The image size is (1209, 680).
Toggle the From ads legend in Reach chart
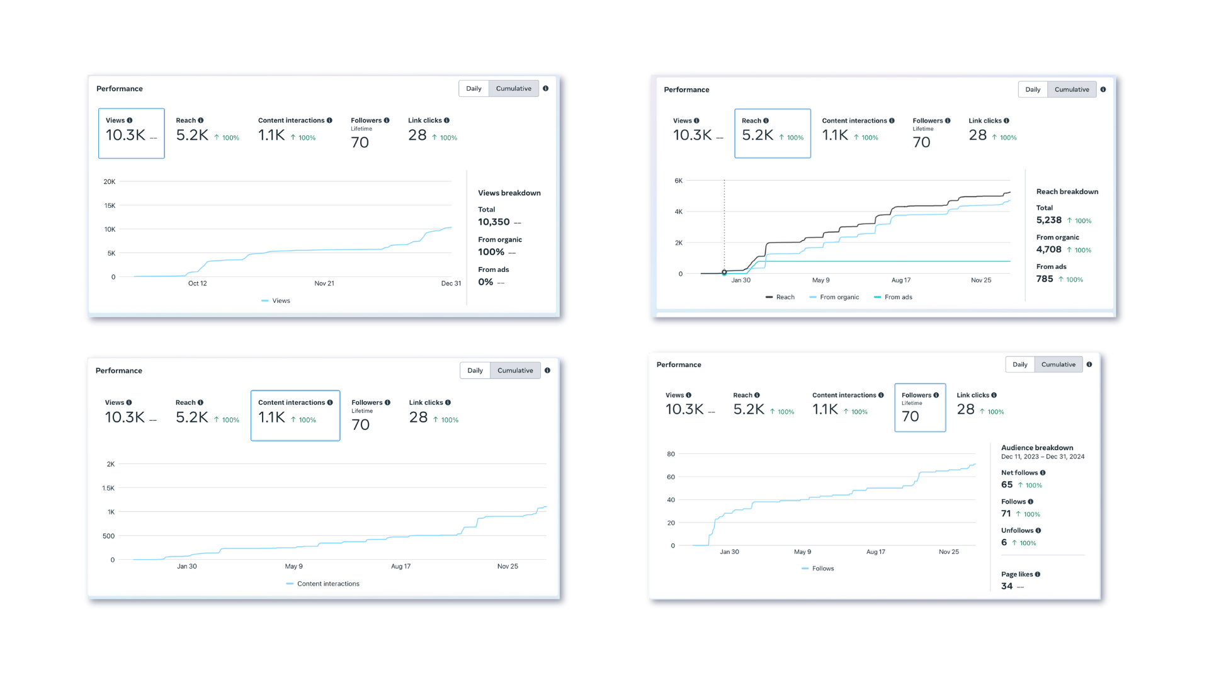pos(897,297)
